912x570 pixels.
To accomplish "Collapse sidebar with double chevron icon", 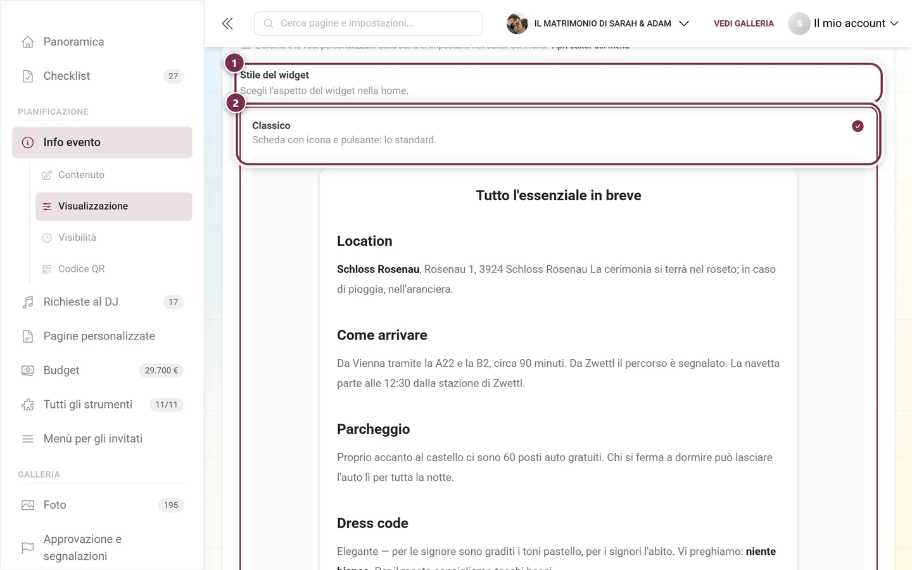I will tap(227, 23).
